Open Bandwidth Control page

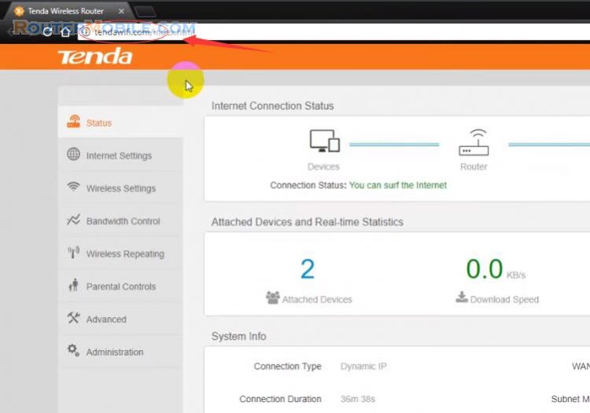point(120,220)
